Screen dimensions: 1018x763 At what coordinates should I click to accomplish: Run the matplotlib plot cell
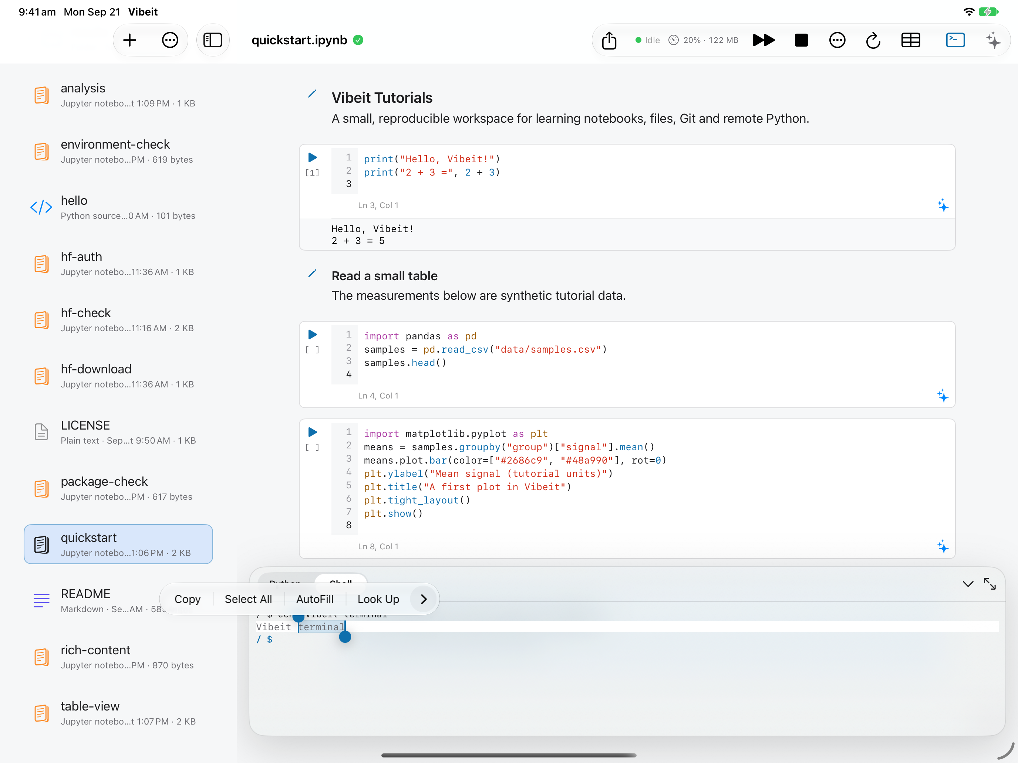(313, 432)
